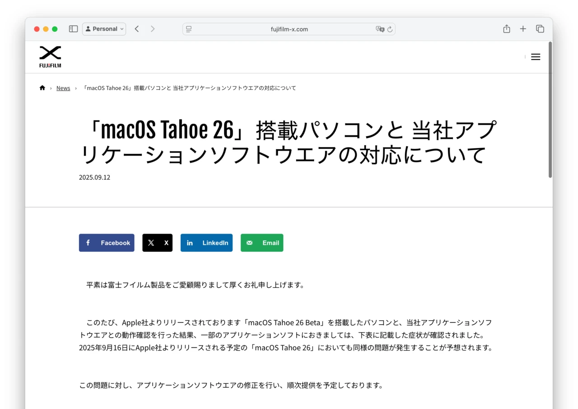
Task: Share the article via Email
Action: pos(262,243)
